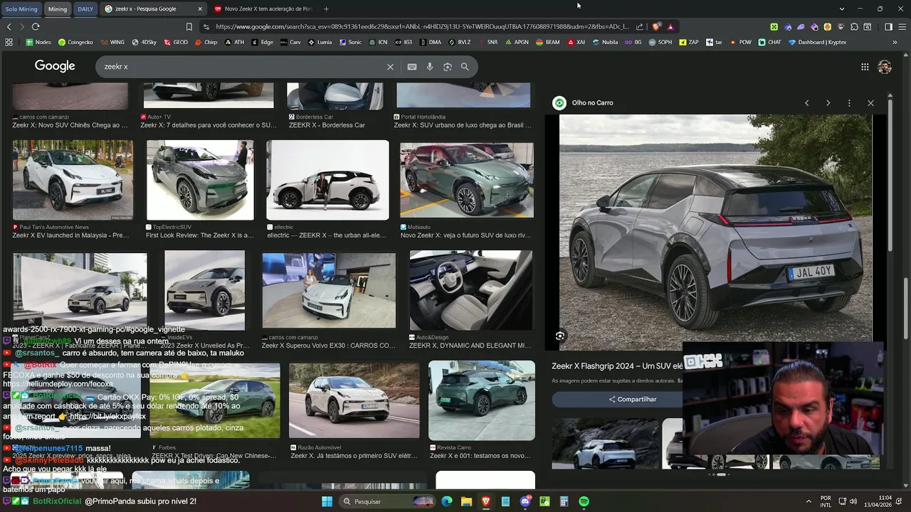Go back in browser history

pos(9,27)
